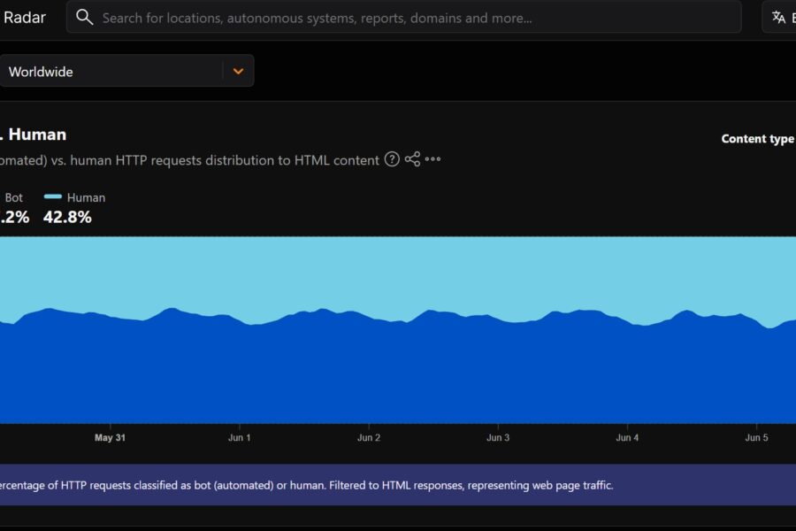796x531 pixels.
Task: Click the Jun 3 axis label
Action: pyautogui.click(x=498, y=437)
